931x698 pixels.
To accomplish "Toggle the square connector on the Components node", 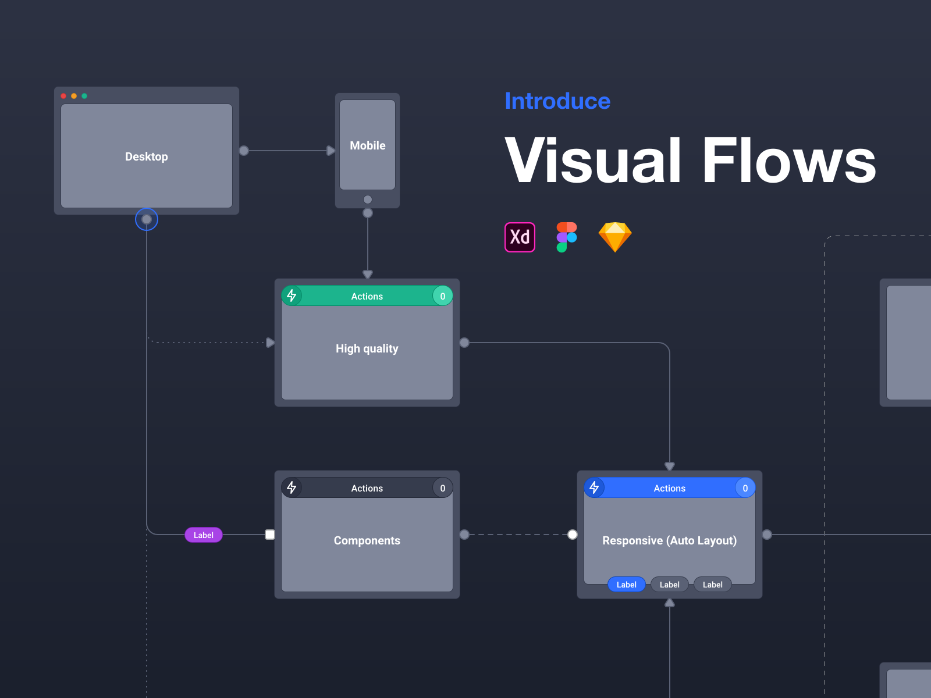I will coord(269,534).
